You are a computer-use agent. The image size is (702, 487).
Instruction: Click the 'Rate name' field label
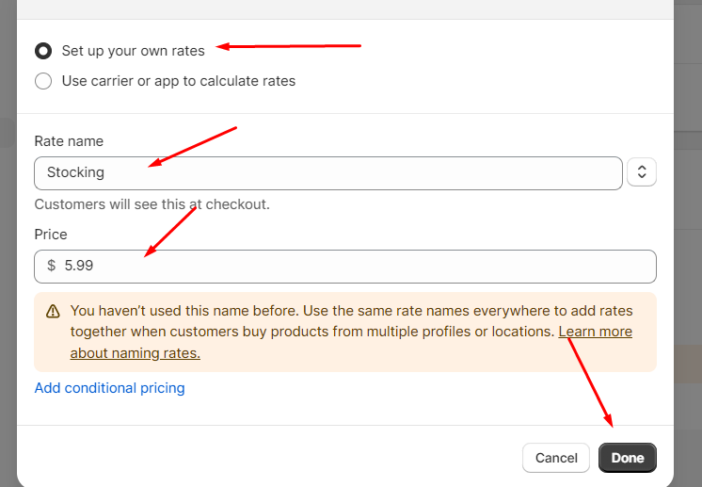click(69, 141)
